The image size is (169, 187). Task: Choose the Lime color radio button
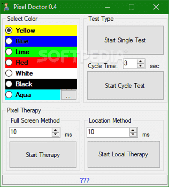(9, 52)
